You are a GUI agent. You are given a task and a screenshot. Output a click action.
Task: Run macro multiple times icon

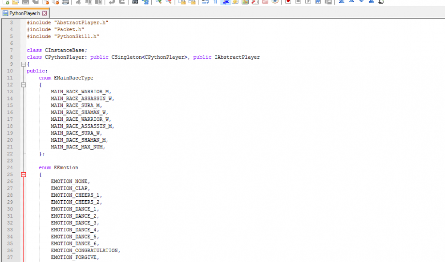pyautogui.click(x=318, y=2)
